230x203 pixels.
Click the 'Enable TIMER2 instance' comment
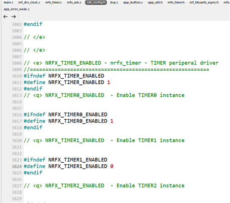(x=150, y=186)
